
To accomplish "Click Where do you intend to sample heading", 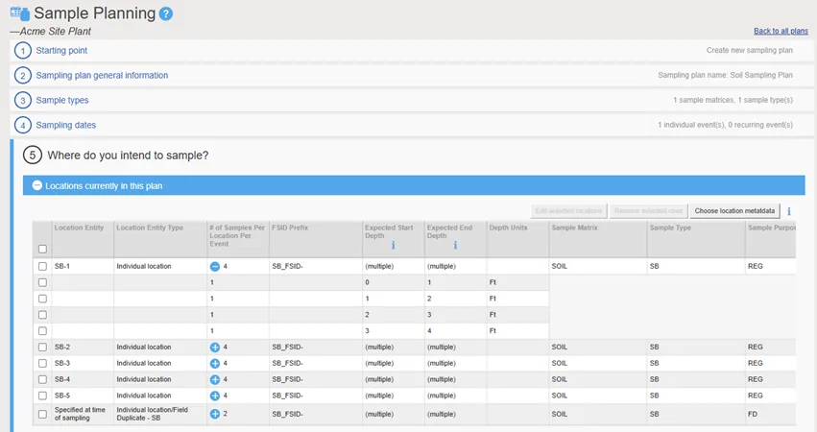I will 128,156.
